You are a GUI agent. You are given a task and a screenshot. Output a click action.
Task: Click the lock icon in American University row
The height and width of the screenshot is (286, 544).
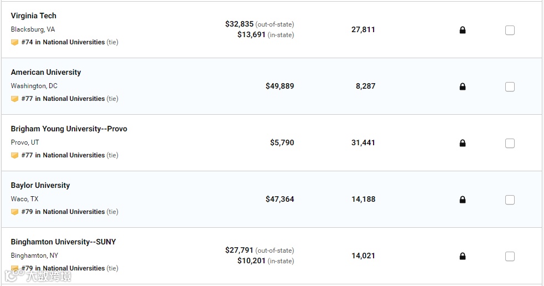[x=463, y=86]
